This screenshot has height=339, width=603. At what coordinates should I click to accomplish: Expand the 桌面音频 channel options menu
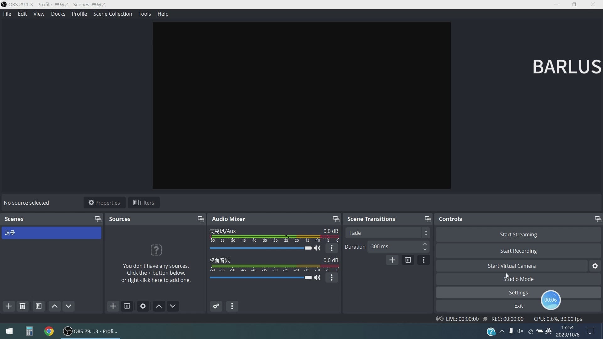pos(331,277)
